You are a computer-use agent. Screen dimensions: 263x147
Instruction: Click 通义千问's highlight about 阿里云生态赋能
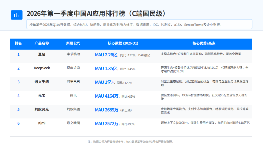point(204,83)
